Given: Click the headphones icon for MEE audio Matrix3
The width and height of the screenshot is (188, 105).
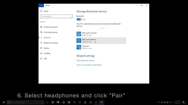Looking at the screenshot, I should (x=79, y=41).
